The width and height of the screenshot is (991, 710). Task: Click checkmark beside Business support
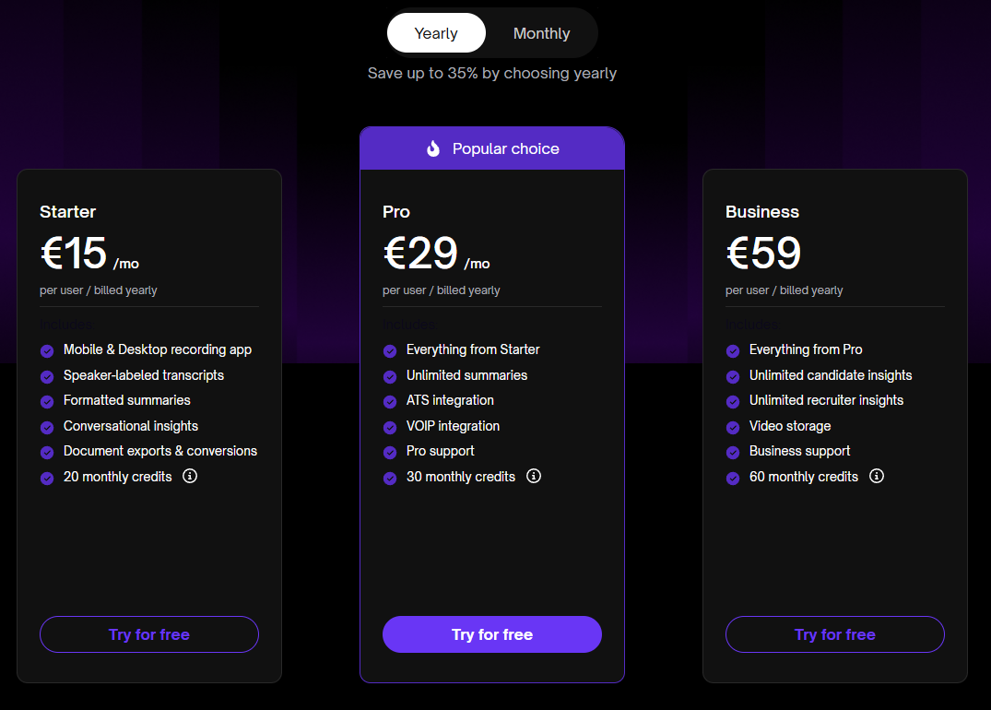(732, 452)
